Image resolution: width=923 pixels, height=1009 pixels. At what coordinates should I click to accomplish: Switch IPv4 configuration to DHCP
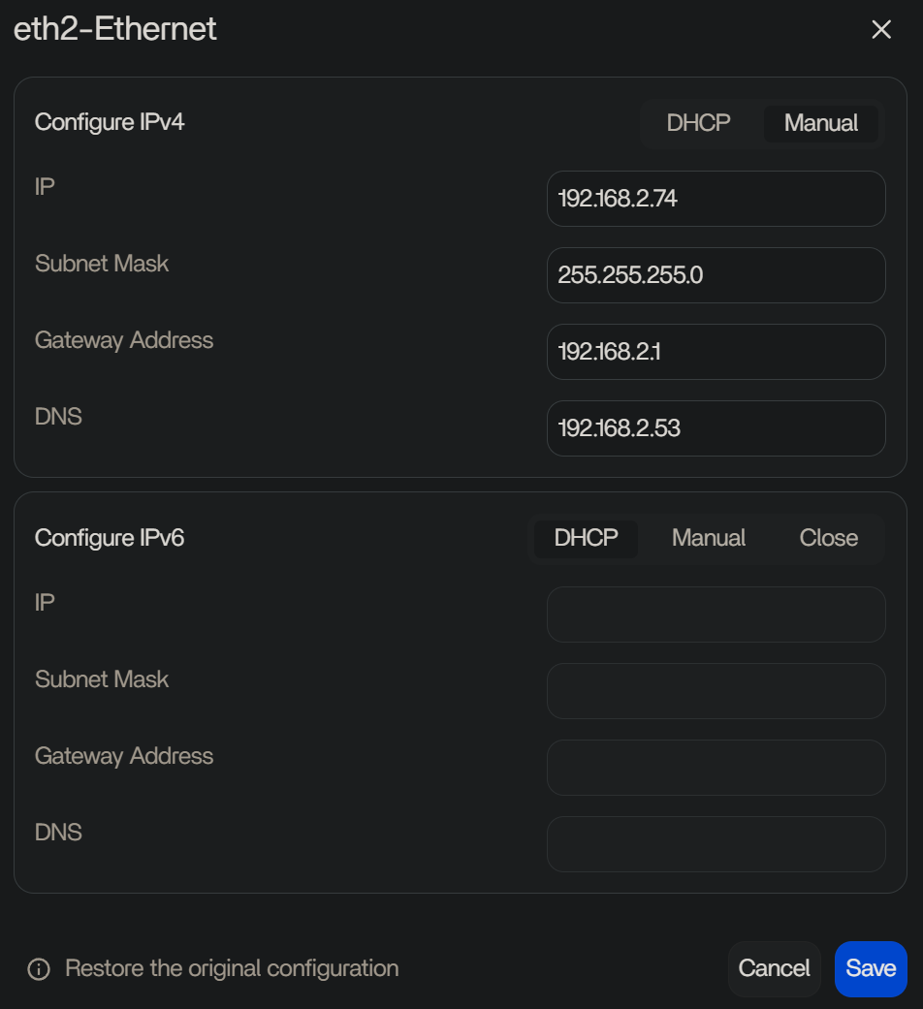tap(698, 123)
